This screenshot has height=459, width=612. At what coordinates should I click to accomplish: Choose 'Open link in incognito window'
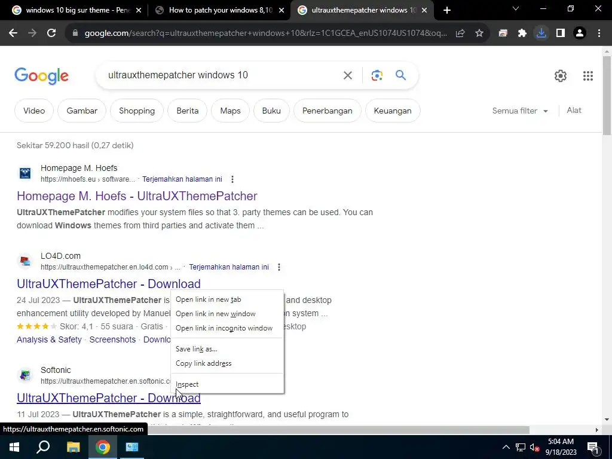coord(227,328)
